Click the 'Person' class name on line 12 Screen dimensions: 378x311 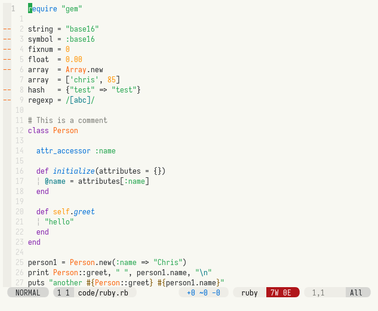(x=66, y=131)
